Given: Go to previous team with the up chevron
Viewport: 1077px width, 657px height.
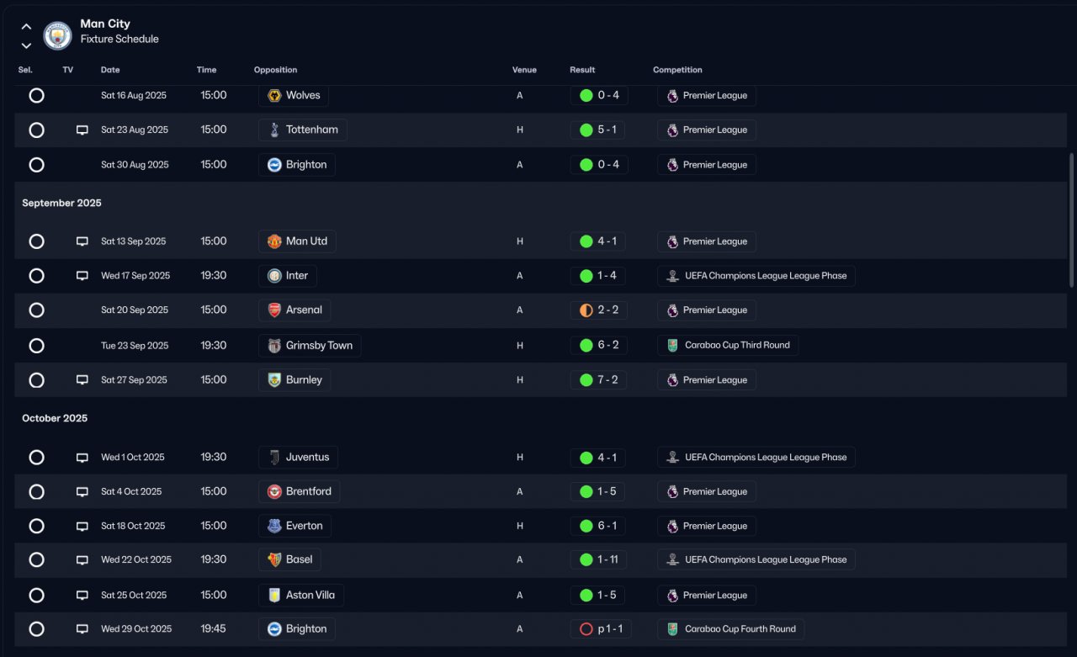Looking at the screenshot, I should [26, 27].
